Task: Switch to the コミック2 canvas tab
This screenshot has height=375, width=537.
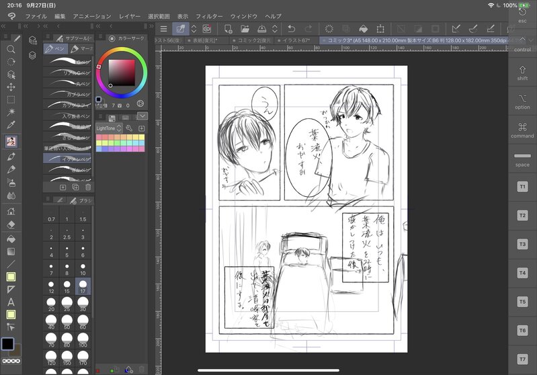Action: (252, 40)
